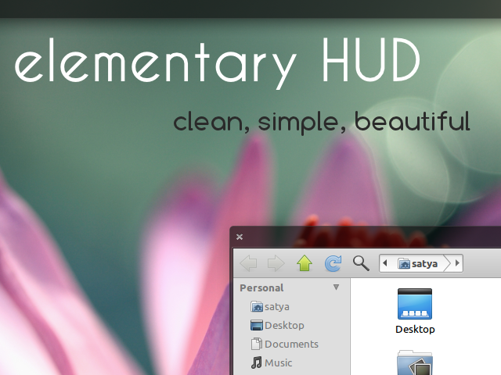Click the Personal sidebar heading
This screenshot has width=501, height=375.
(x=261, y=288)
